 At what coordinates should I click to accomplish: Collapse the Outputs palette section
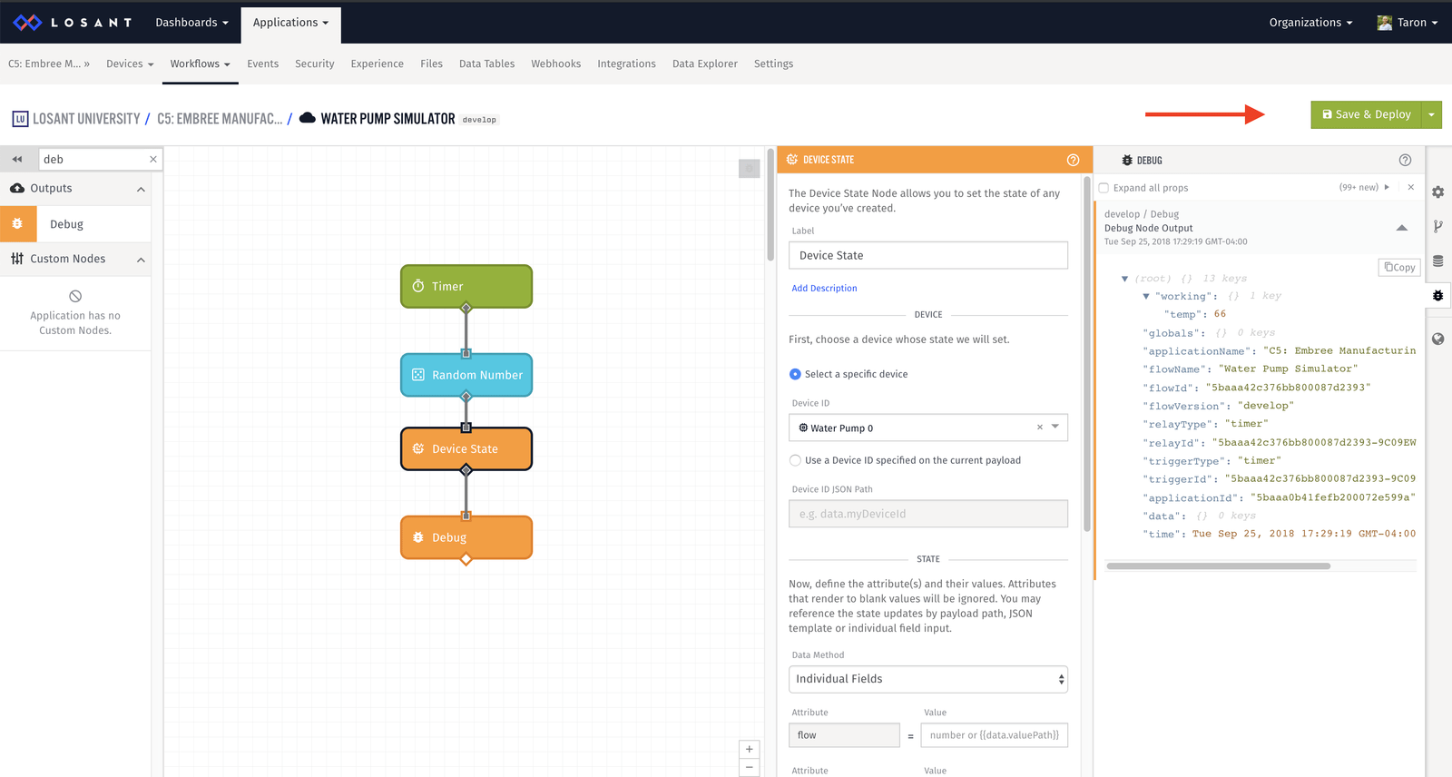pos(141,189)
